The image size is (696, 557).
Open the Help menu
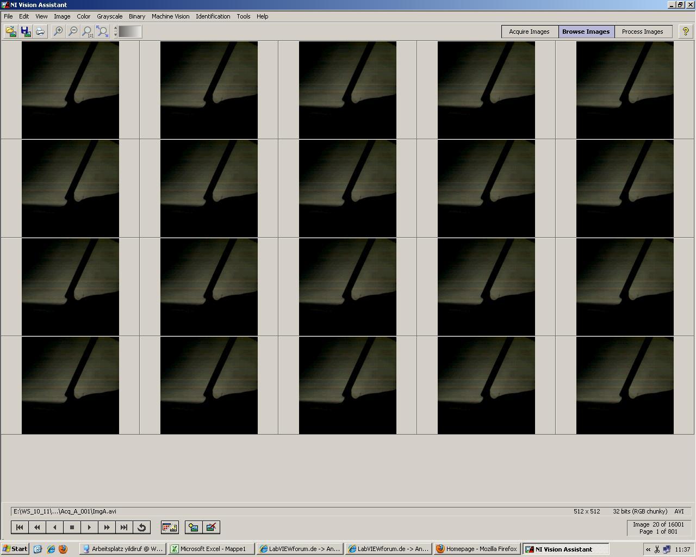click(262, 16)
